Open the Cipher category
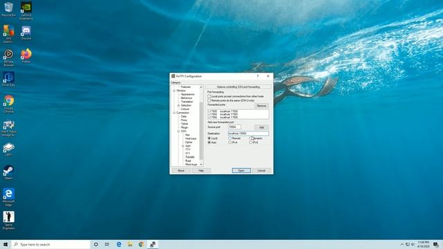This screenshot has width=443, height=249. point(189,142)
